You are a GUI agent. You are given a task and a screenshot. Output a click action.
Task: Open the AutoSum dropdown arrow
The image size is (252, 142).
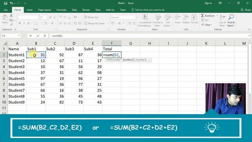tap(217, 16)
